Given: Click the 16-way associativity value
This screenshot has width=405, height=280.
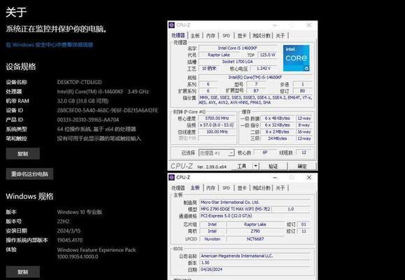Looking at the screenshot, I should pos(304,132).
